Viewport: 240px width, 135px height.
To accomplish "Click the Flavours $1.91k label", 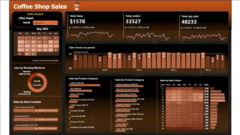I will pyautogui.click(x=77, y=122).
